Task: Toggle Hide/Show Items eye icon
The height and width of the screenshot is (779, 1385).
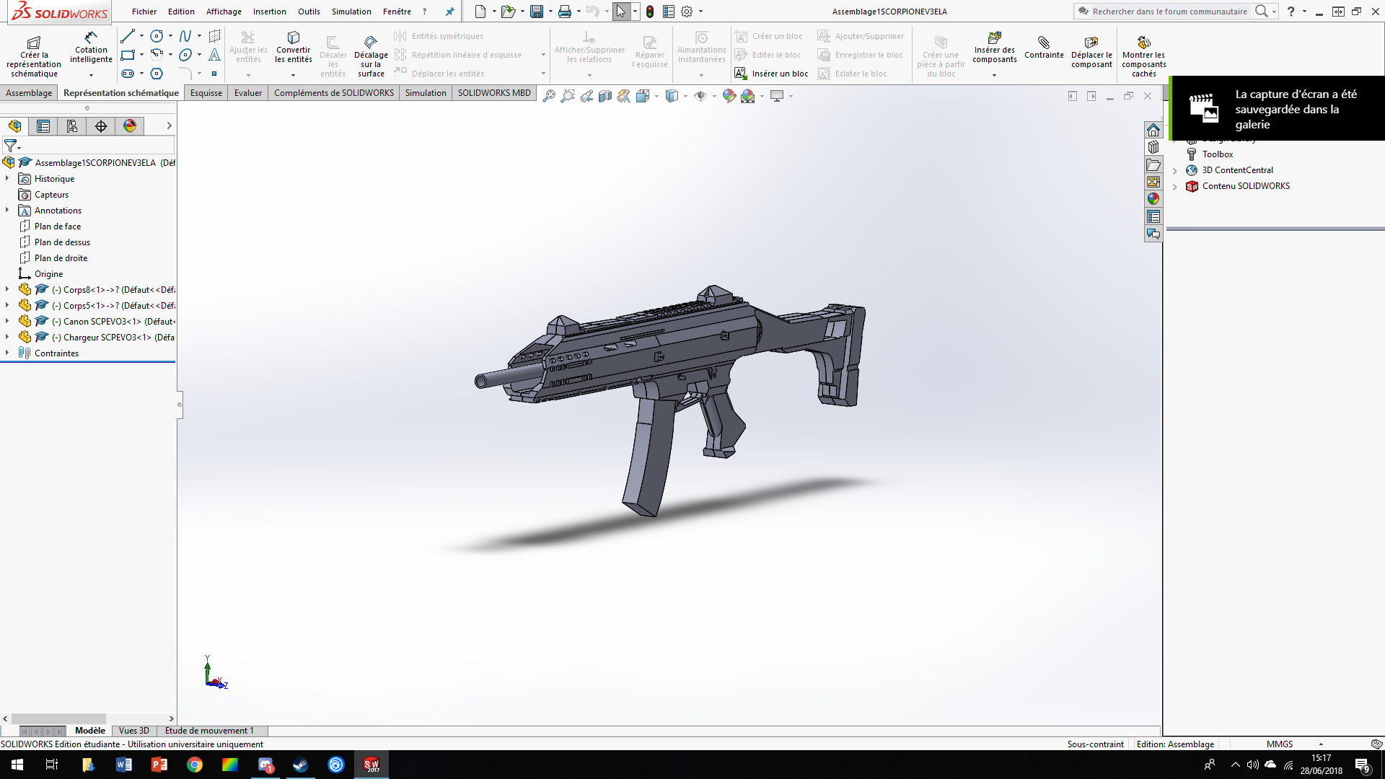Action: [700, 96]
